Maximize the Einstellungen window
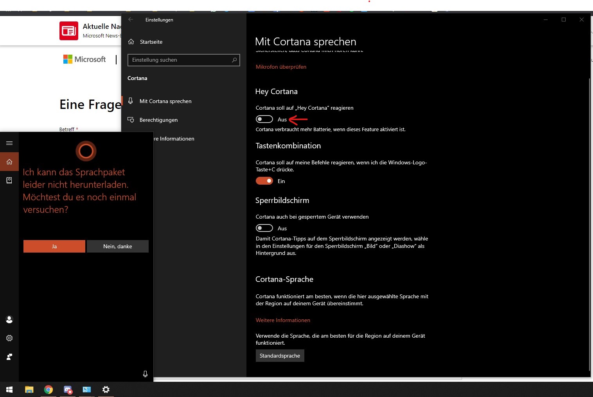593x397 pixels. tap(564, 20)
